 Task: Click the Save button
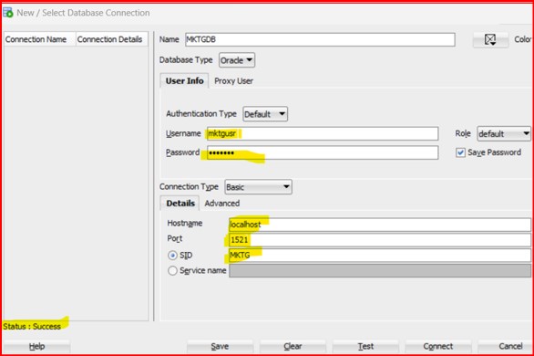[x=220, y=346]
